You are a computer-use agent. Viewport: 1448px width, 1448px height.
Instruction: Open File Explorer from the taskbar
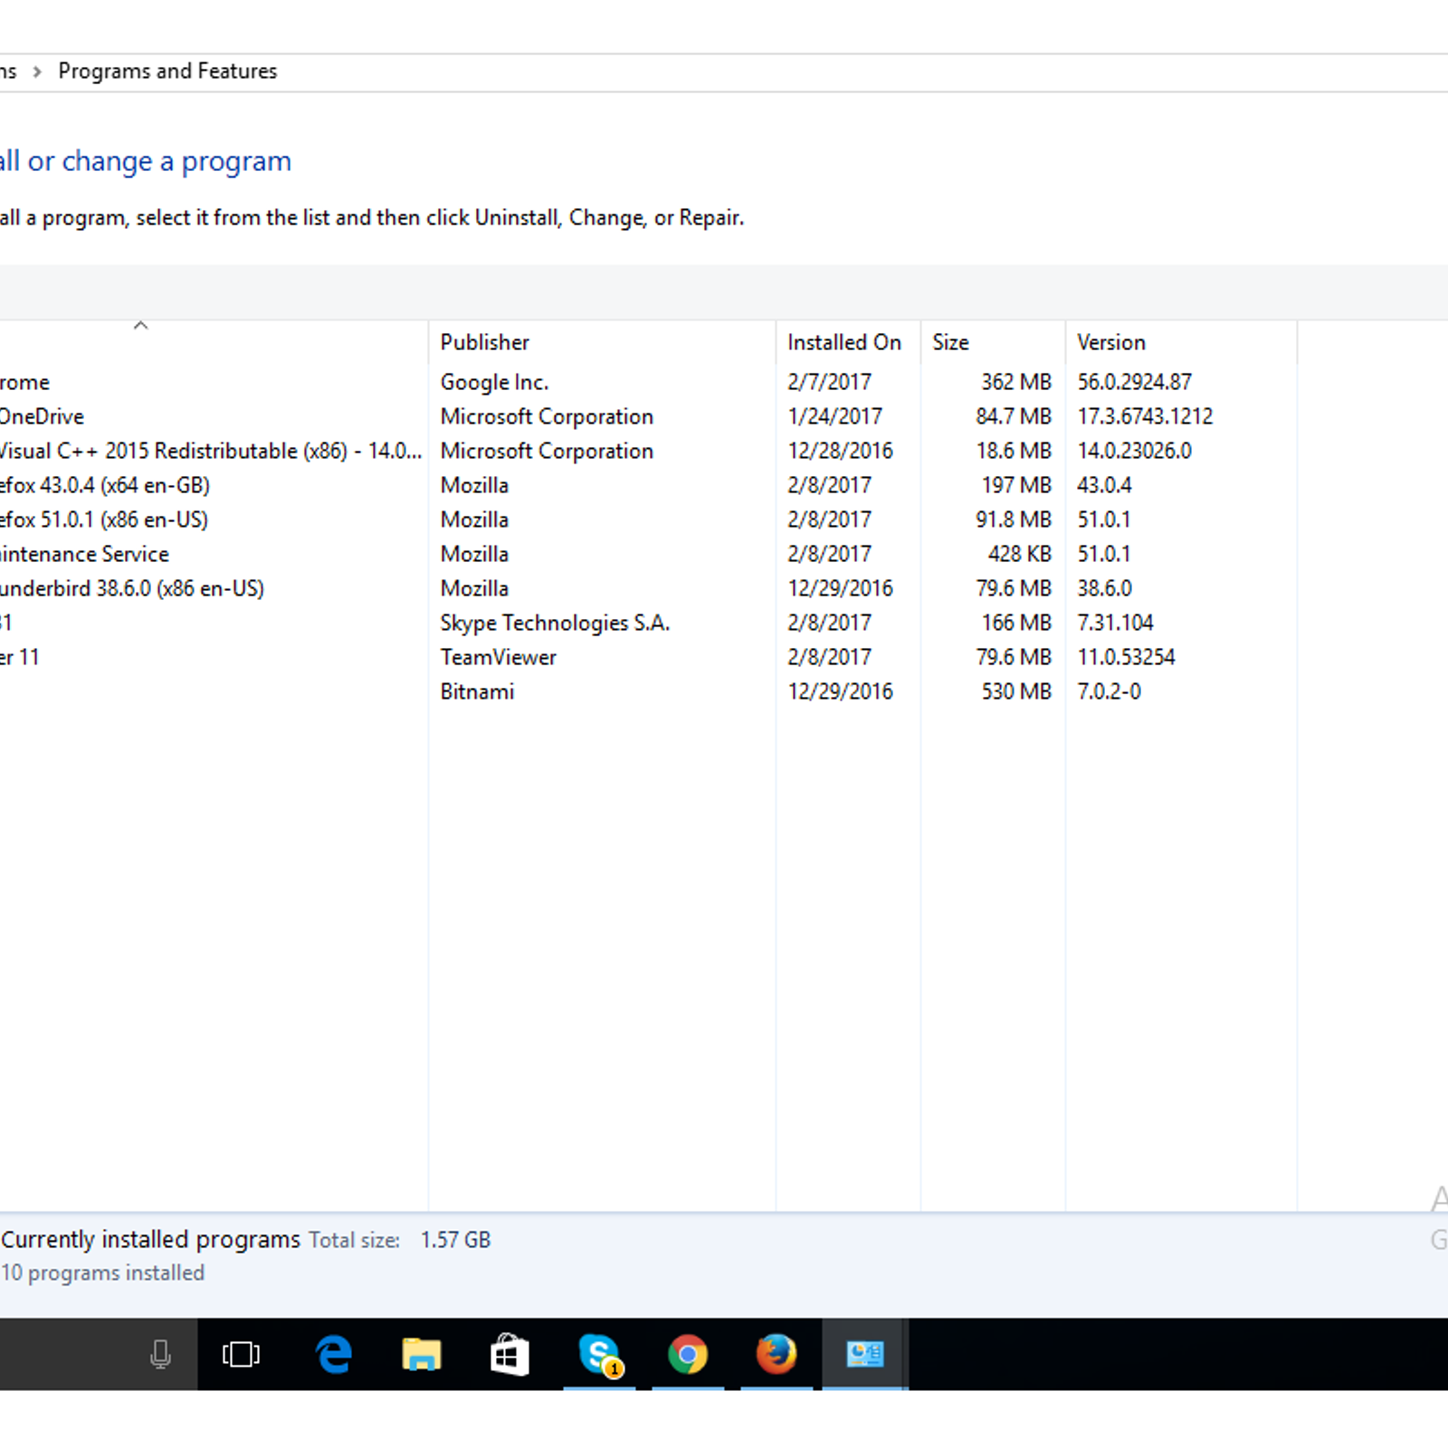421,1354
